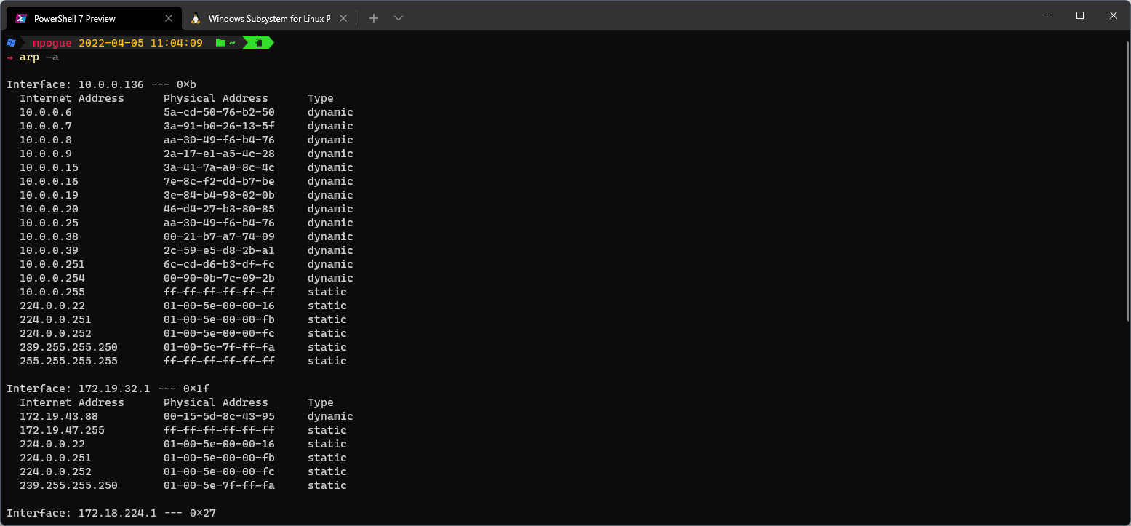Click MAC address 3a-91-b0-26-13-5f
This screenshot has width=1131, height=526.
coord(219,126)
